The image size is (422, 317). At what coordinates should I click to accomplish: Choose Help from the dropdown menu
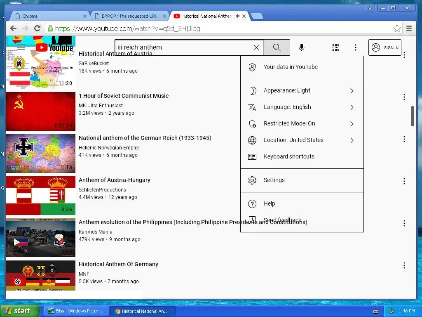click(x=302, y=204)
